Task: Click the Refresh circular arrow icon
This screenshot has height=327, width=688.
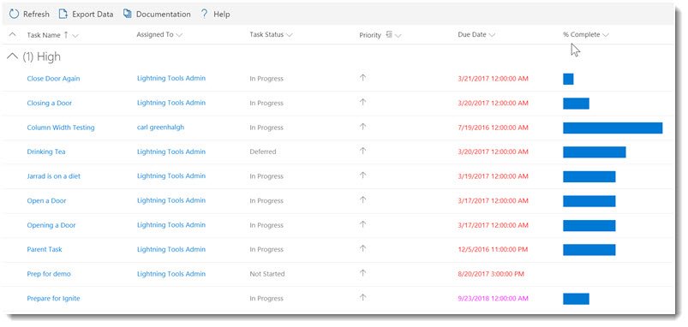Action: [x=14, y=14]
